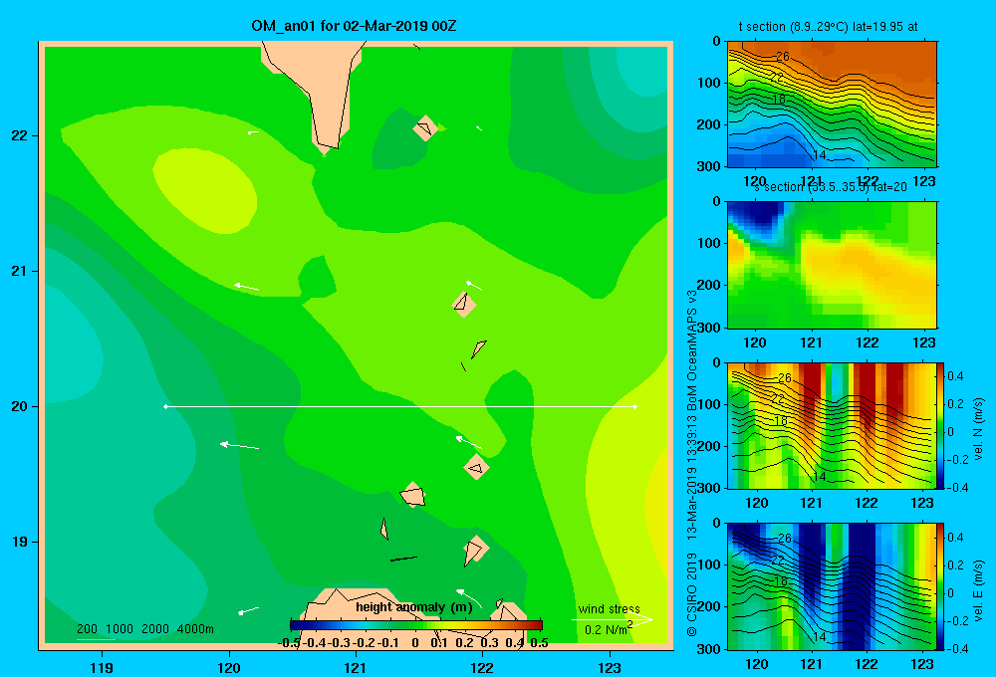The height and width of the screenshot is (677, 996).
Task: Click the "14" contour label in temperature section
Action: click(x=820, y=155)
